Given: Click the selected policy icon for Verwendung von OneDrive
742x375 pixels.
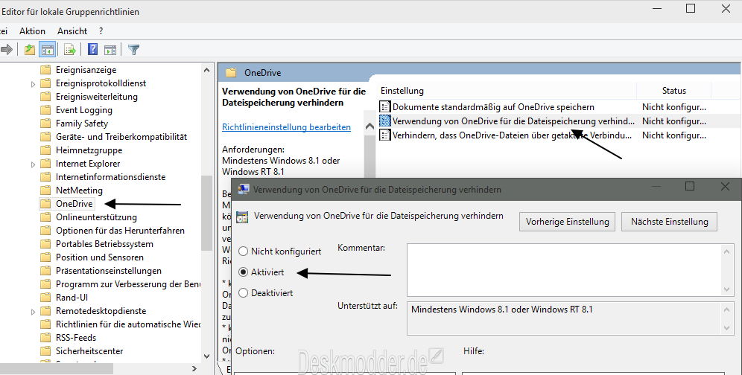Looking at the screenshot, I should coord(385,121).
